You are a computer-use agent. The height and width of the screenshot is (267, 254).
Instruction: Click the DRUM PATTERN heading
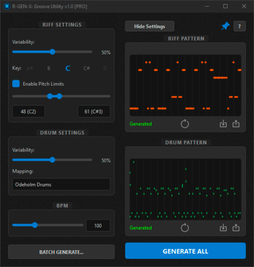pyautogui.click(x=186, y=142)
